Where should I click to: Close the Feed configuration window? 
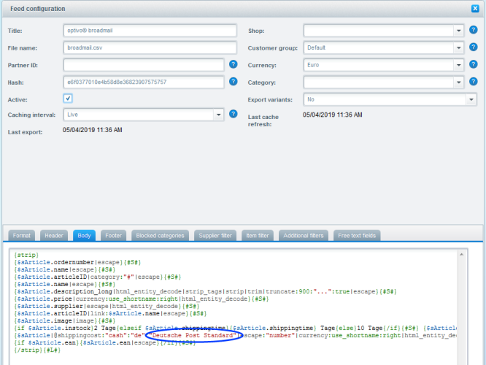point(475,9)
